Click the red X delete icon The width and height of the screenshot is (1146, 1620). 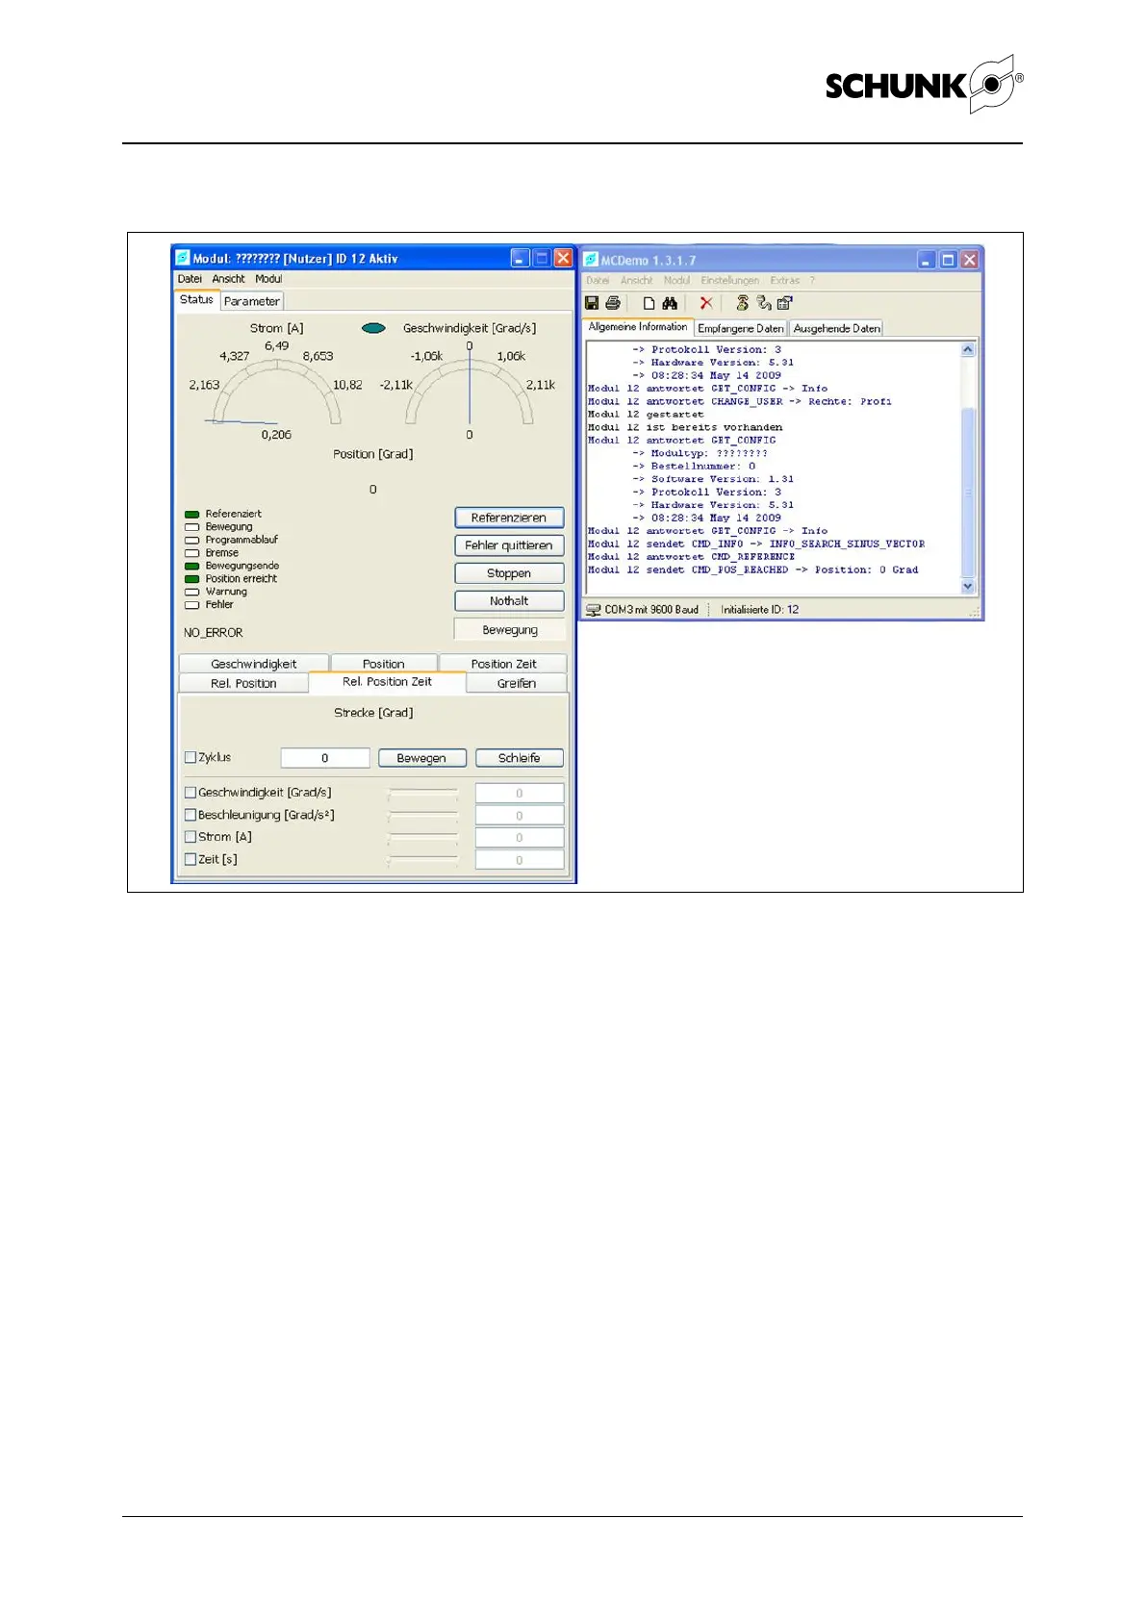tap(706, 303)
